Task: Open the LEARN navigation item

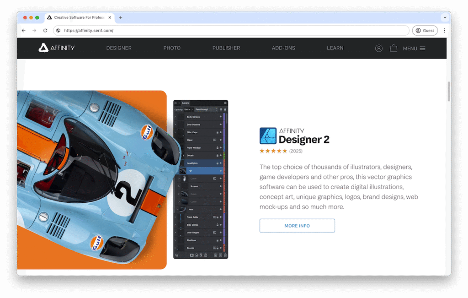Action: click(x=335, y=48)
